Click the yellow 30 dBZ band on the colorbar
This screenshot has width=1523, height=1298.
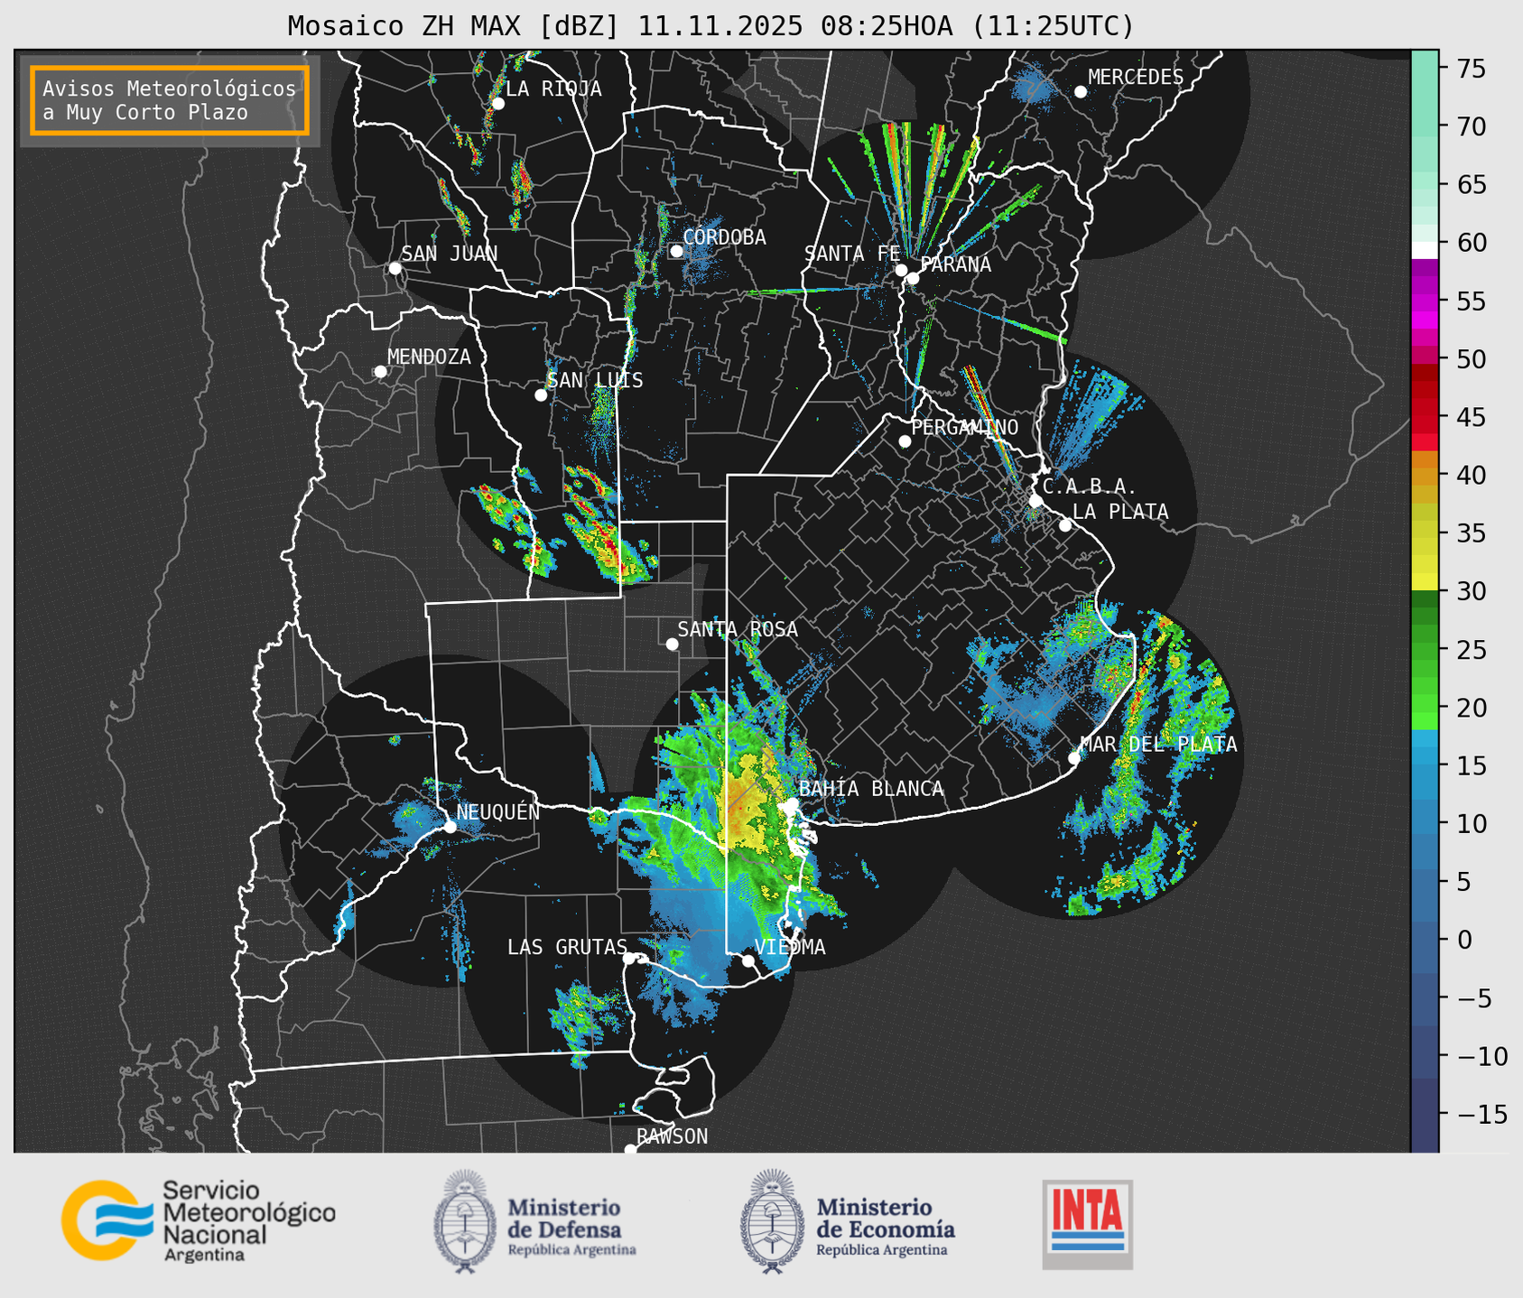coord(1425,582)
